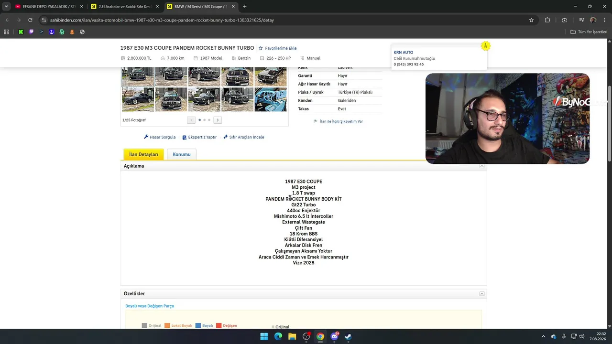
Task: Open Steam from the taskbar
Action: 348,336
